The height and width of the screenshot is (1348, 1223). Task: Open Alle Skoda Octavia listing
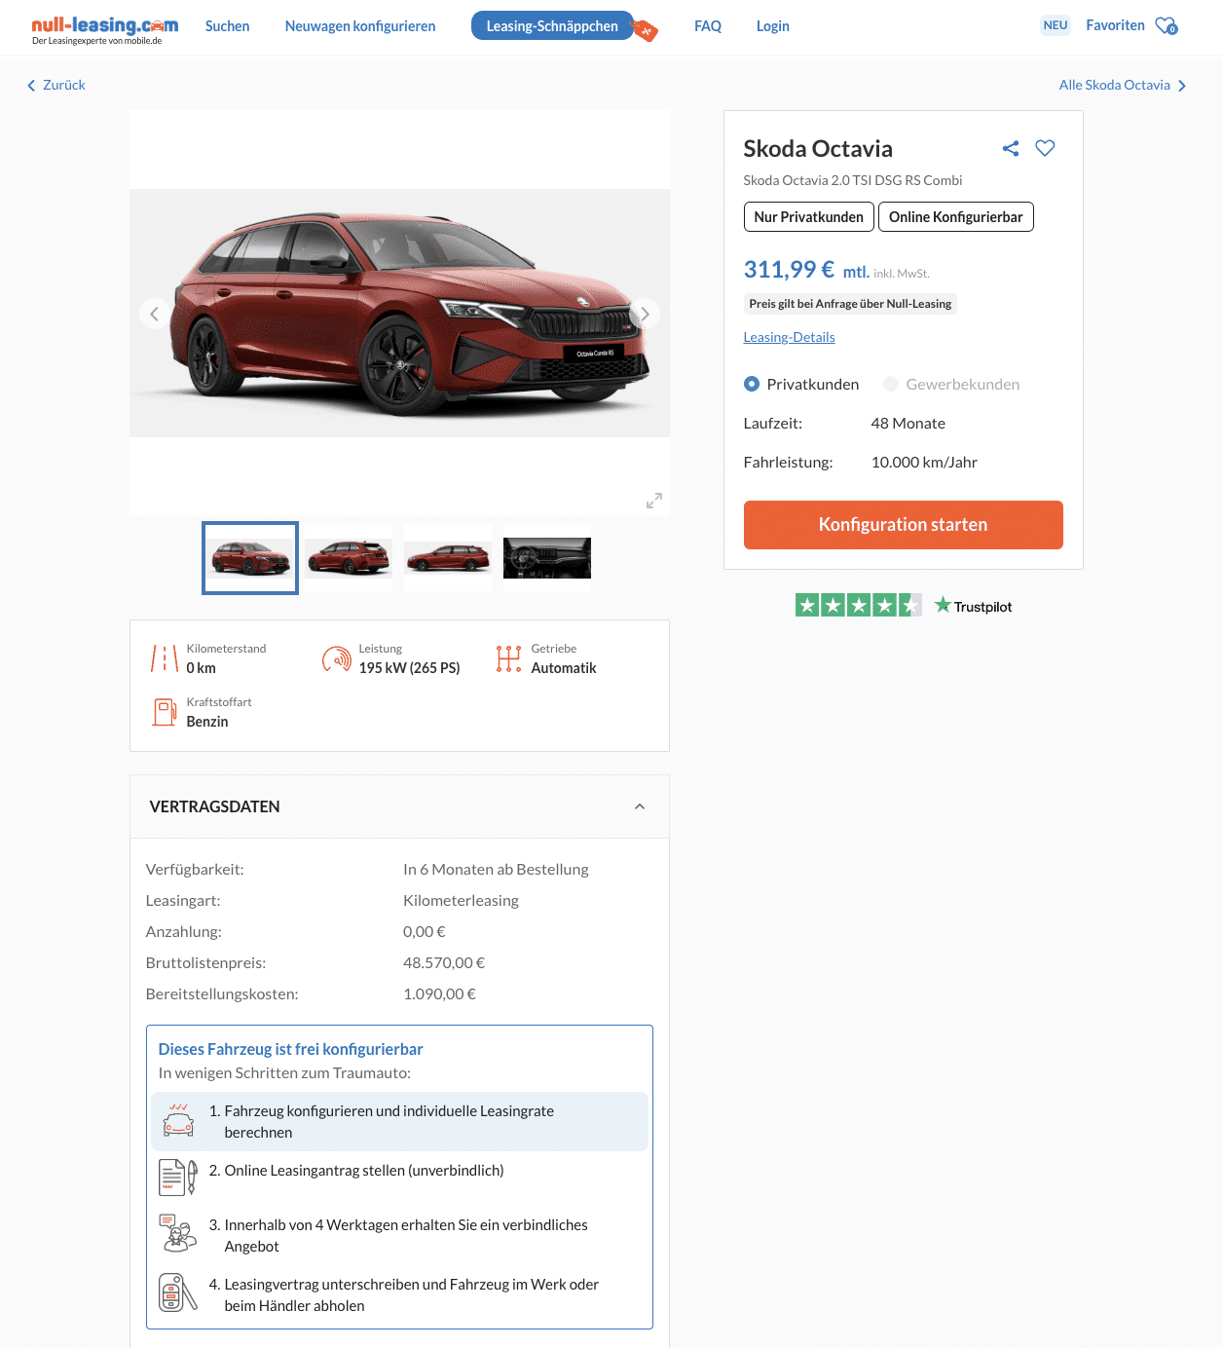point(1123,85)
